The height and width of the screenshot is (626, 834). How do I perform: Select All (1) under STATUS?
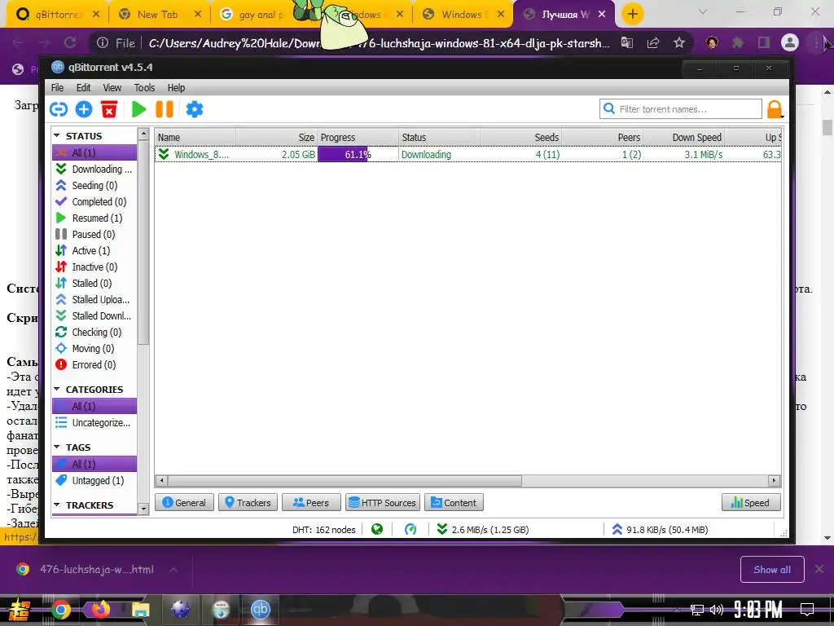click(x=94, y=152)
